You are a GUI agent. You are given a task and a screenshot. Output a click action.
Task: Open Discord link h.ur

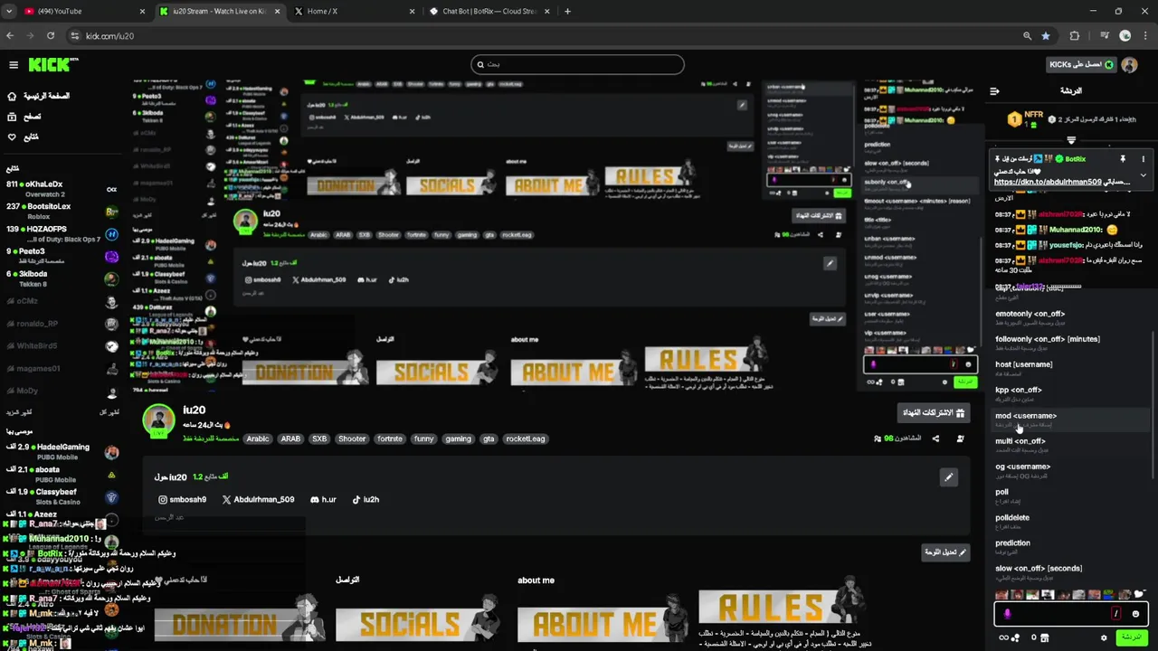point(323,499)
